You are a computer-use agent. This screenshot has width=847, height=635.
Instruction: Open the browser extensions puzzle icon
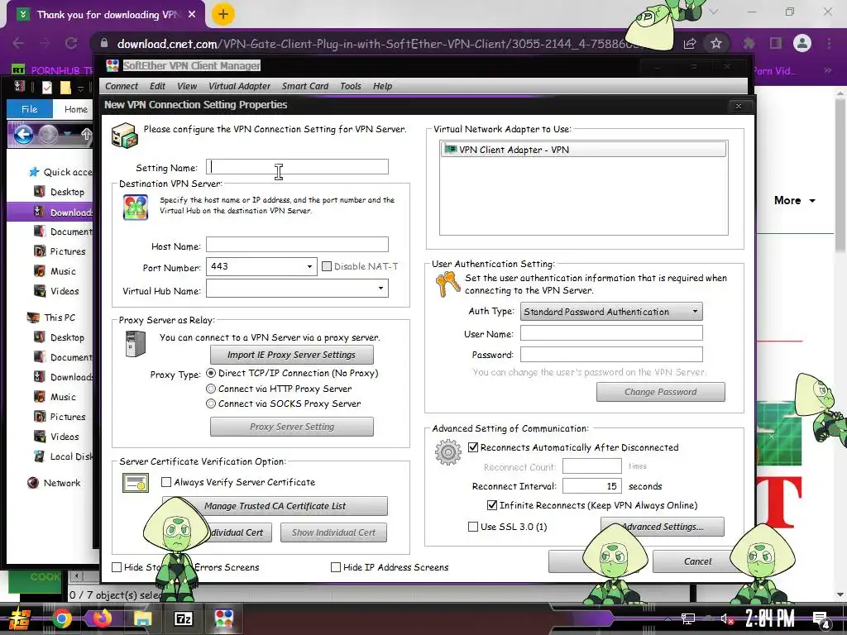tap(749, 43)
